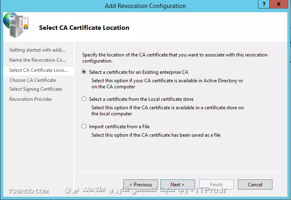Image resolution: width=291 pixels, height=200 pixels.
Task: Select 'certificate for an Existing enterprise CA' radio
Action: [84, 72]
